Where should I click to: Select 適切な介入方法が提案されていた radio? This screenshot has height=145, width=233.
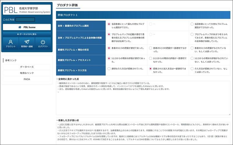[x=109, y=69]
